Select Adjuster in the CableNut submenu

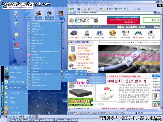point(68,74)
